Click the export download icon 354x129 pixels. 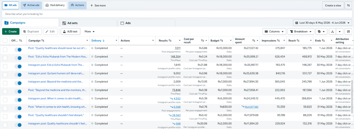click(333, 31)
